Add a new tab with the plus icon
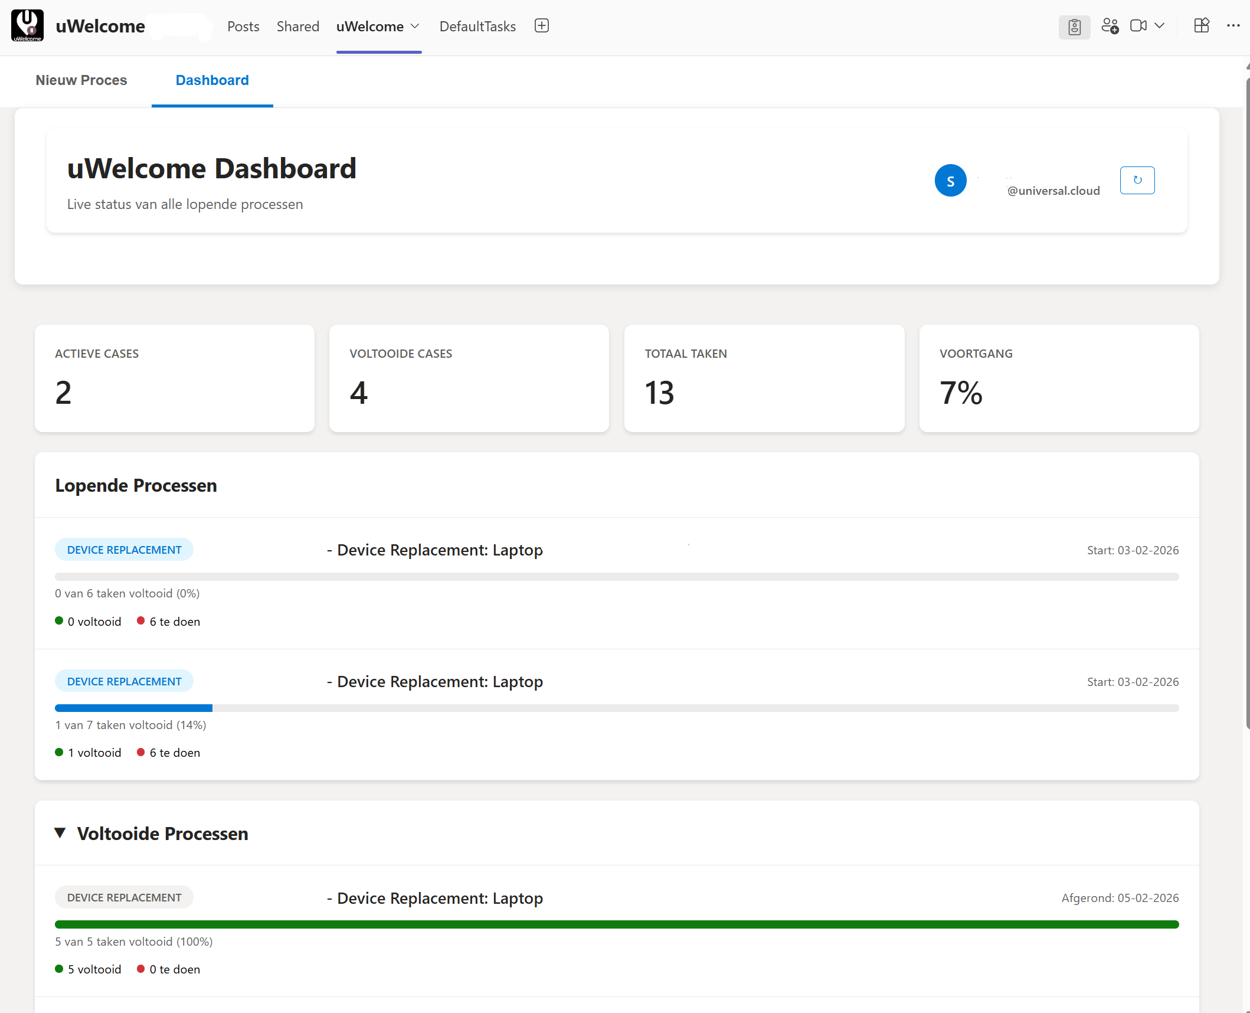 tap(541, 25)
